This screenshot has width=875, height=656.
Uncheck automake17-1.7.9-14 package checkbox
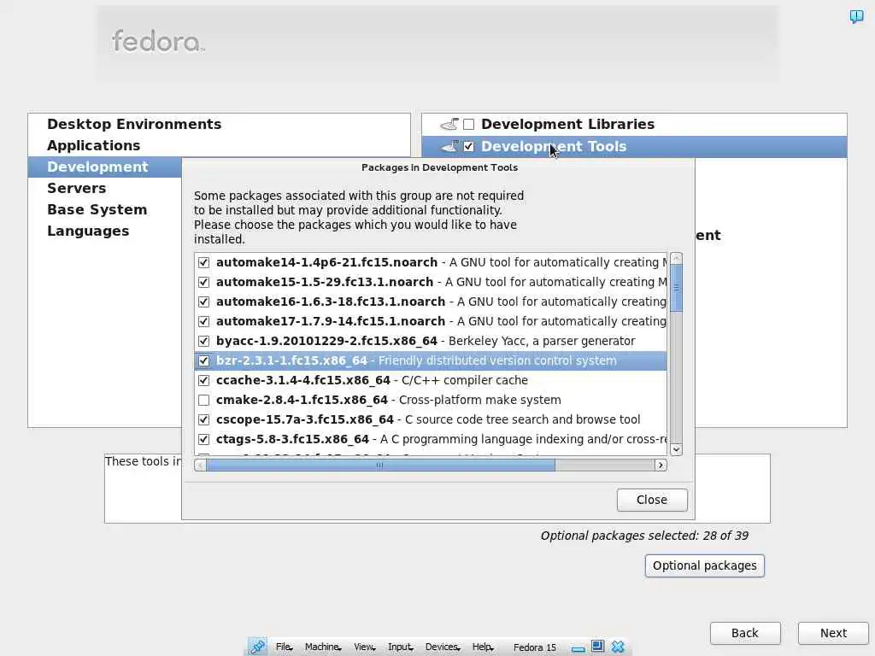(203, 321)
